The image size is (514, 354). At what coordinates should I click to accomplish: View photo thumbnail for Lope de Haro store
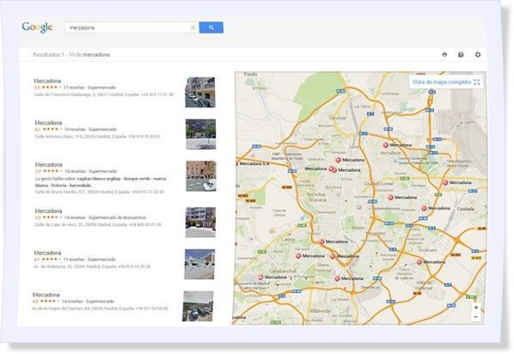tap(200, 223)
